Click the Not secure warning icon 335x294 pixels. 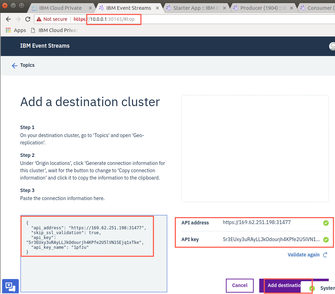point(39,19)
